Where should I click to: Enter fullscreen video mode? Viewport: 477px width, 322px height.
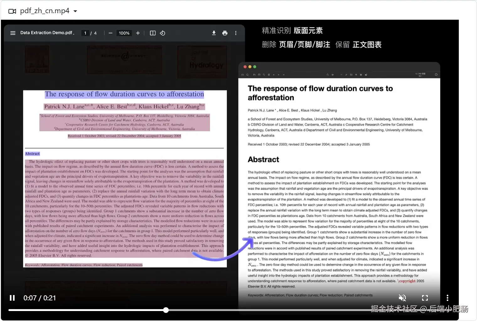425,298
